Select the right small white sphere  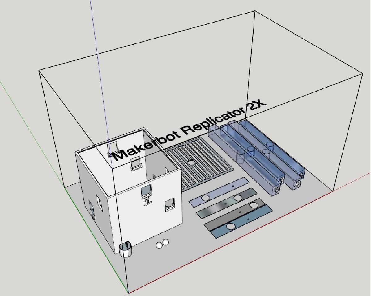[166, 242]
